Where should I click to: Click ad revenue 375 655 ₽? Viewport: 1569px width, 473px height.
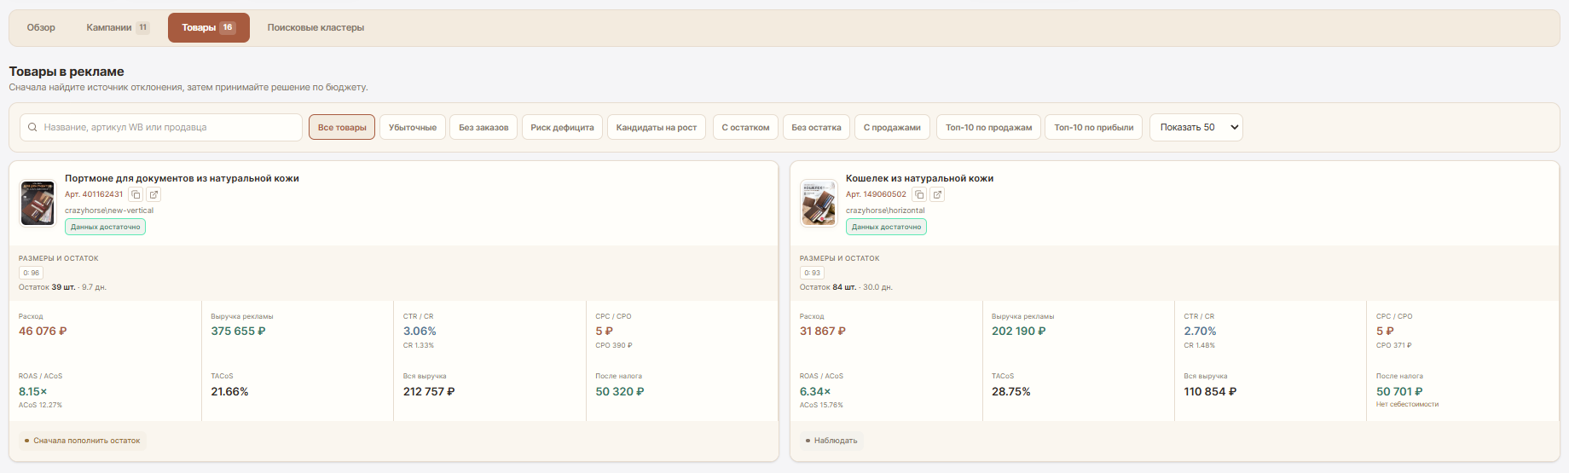(x=238, y=331)
